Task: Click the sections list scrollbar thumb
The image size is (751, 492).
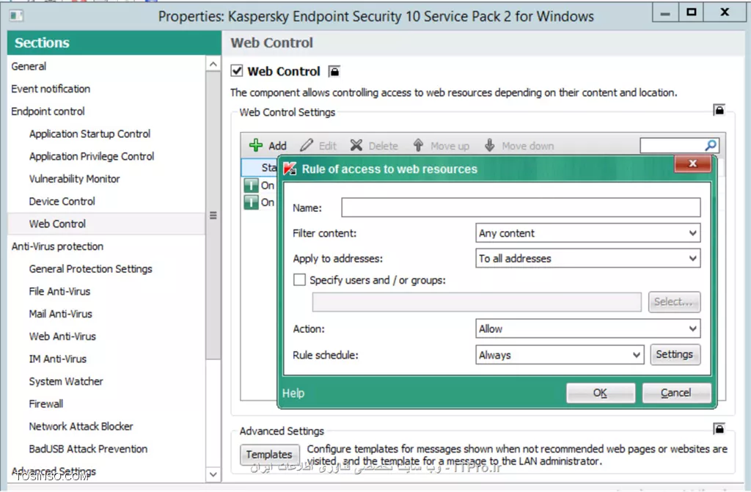Action: pyautogui.click(x=213, y=216)
